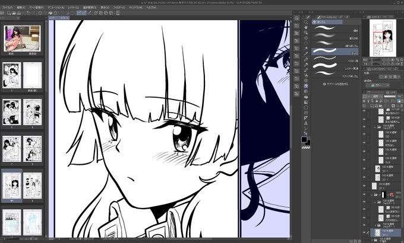Select the Text tool A icon
Image resolution: width=404 pixels, height=243 pixels.
pyautogui.click(x=306, y=123)
